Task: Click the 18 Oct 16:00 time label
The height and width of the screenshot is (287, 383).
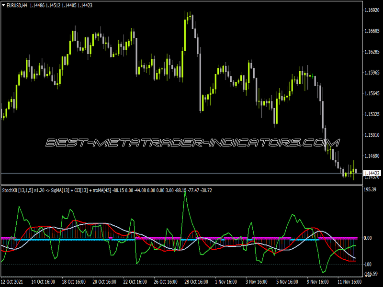Action: 74,282
